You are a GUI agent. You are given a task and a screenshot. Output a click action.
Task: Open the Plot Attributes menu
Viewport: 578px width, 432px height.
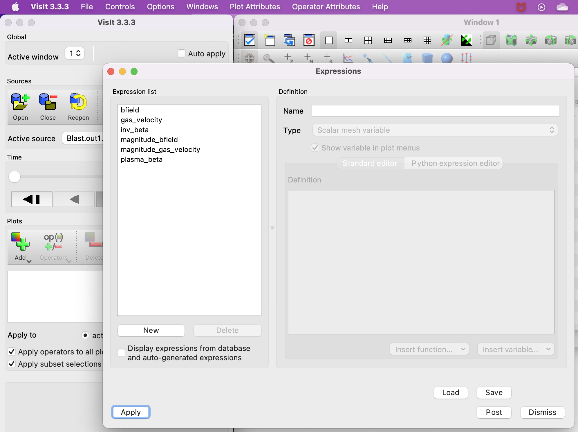tap(255, 7)
